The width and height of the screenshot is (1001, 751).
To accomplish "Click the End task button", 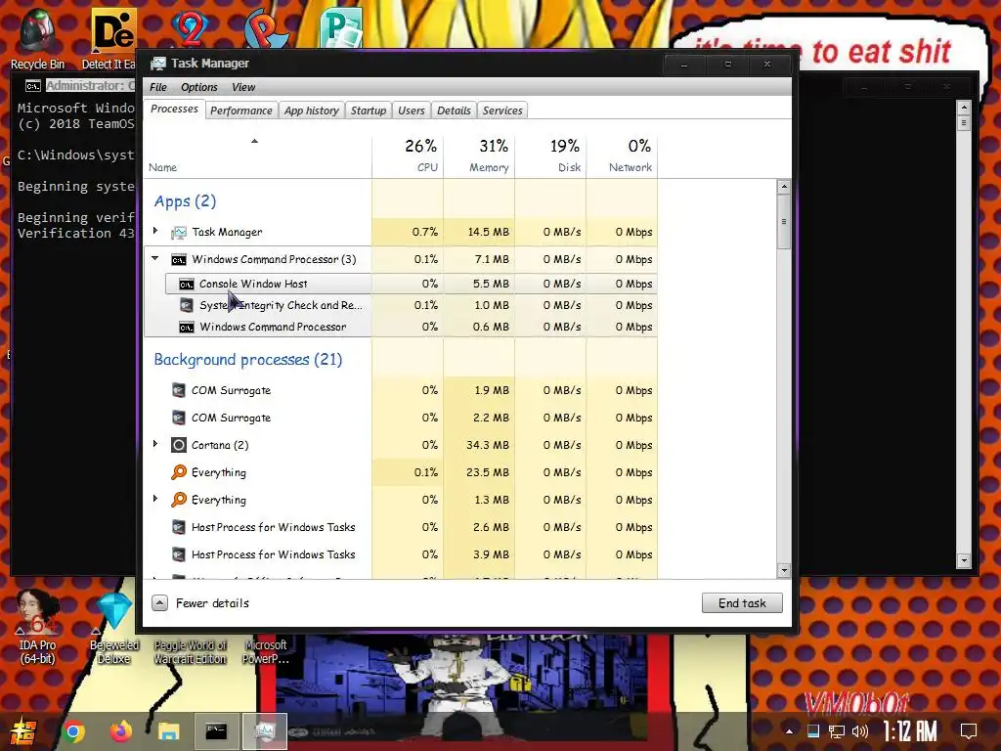I will pos(742,602).
